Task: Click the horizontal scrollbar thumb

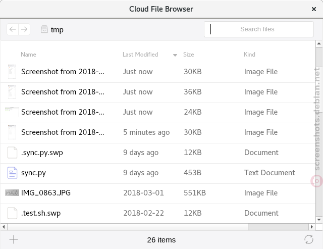Action: pos(278,227)
